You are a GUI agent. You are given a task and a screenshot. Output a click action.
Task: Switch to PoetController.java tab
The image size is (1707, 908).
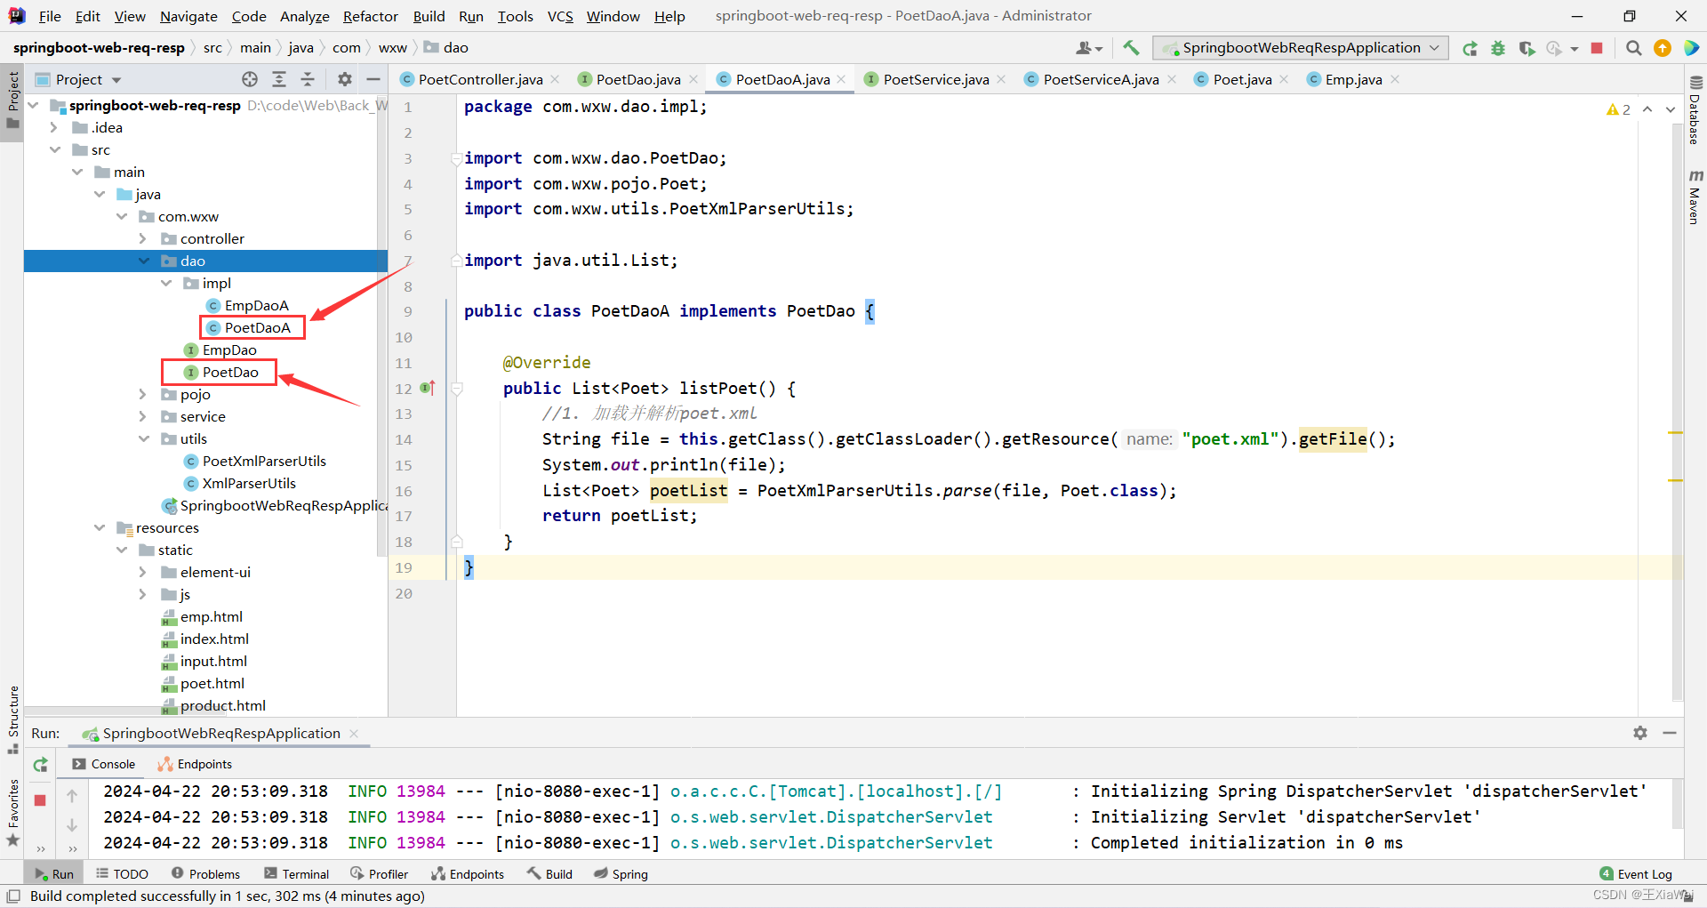(x=480, y=79)
